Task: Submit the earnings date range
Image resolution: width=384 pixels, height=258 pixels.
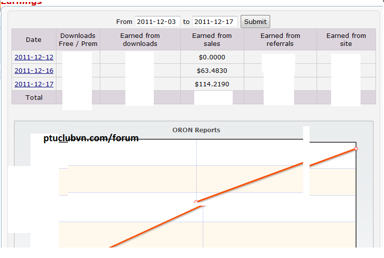Action: coord(255,22)
